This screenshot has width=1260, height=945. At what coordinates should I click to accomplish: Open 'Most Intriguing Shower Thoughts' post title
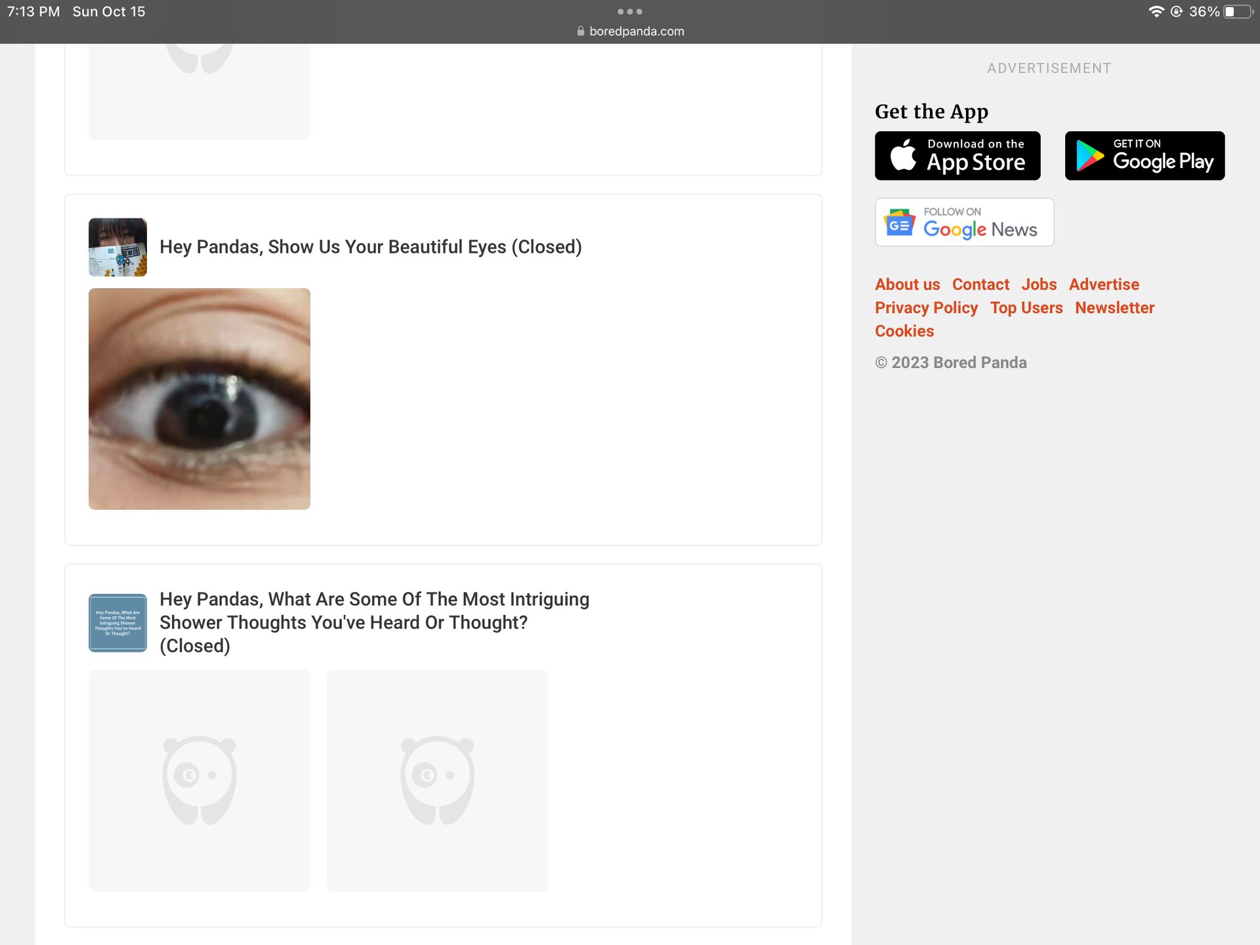(x=374, y=621)
